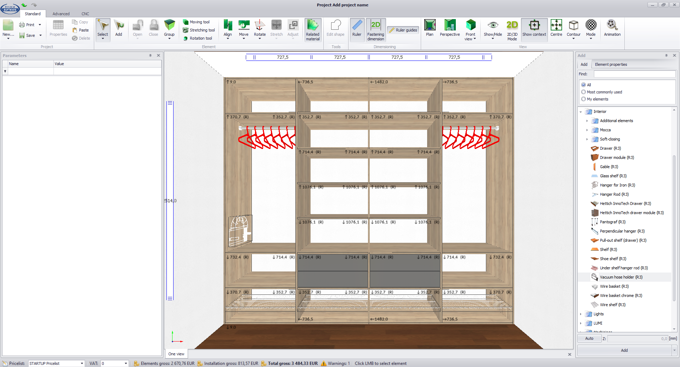Select the My elements radio option

(x=584, y=99)
